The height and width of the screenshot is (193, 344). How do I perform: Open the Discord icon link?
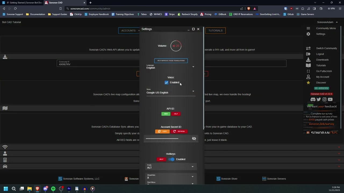[313, 99]
